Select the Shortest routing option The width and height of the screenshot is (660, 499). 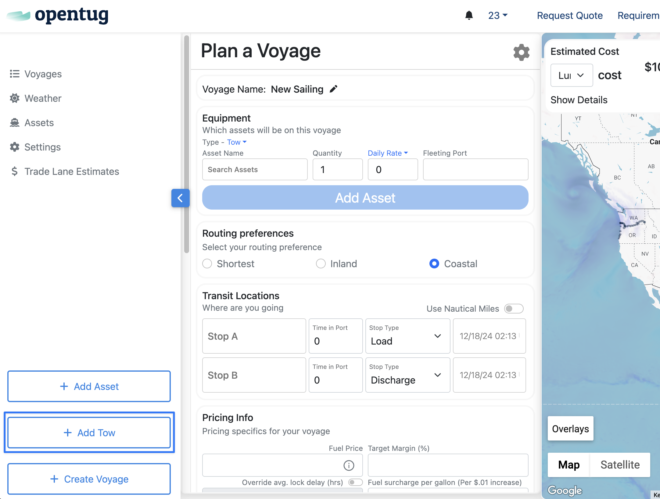click(x=207, y=264)
